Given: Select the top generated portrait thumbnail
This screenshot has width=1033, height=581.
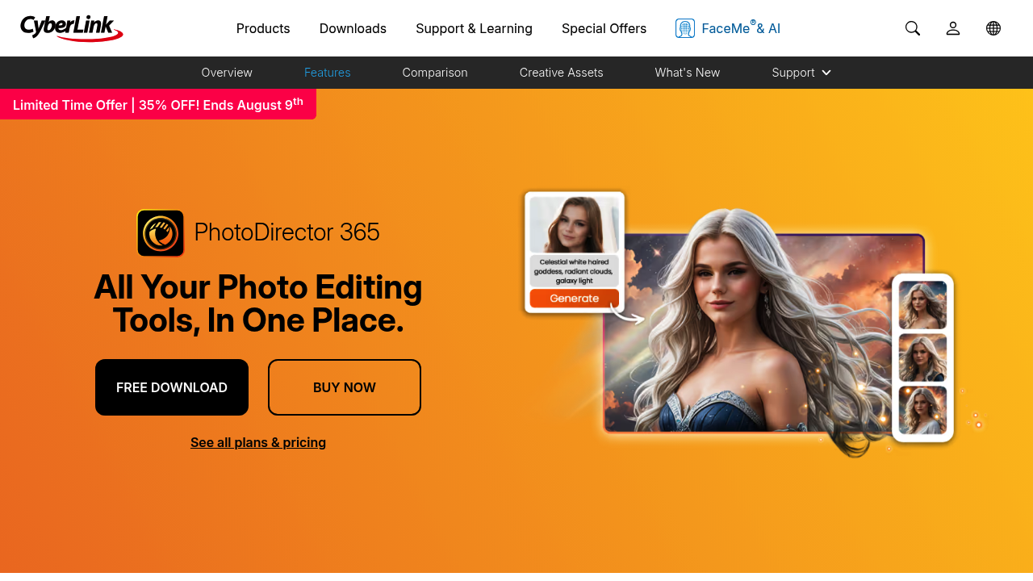Looking at the screenshot, I should pyautogui.click(x=922, y=303).
